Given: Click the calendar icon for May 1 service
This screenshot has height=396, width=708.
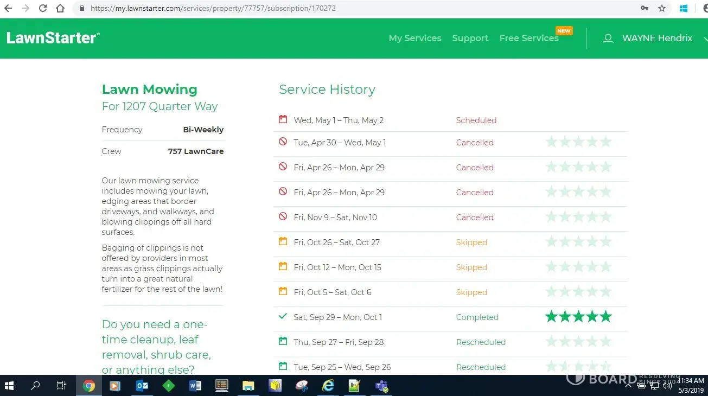Looking at the screenshot, I should pyautogui.click(x=283, y=119).
